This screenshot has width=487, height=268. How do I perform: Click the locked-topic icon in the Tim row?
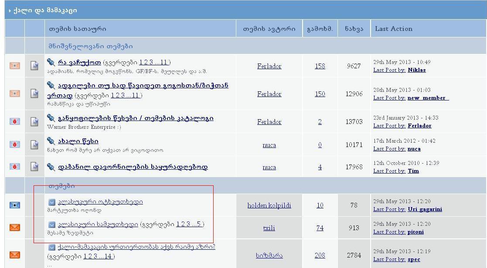pyautogui.click(x=14, y=167)
